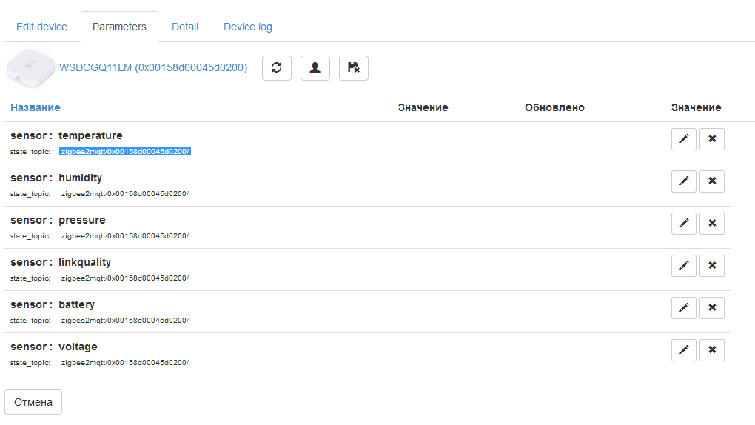
Task: Switch to the Edit device tab
Action: tap(42, 27)
